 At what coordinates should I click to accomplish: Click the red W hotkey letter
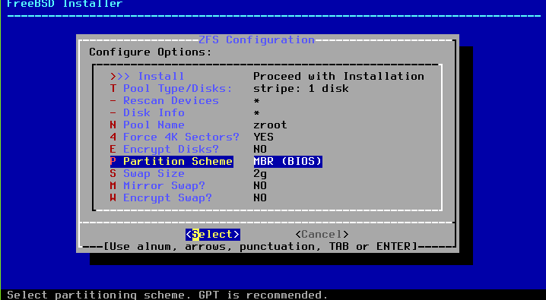click(x=113, y=197)
